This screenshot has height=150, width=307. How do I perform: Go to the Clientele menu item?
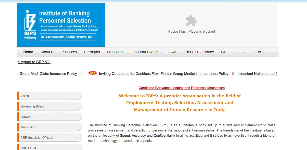click(228, 52)
